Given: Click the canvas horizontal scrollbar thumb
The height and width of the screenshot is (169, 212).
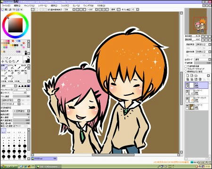Looking at the screenshot, I should tap(113, 155).
